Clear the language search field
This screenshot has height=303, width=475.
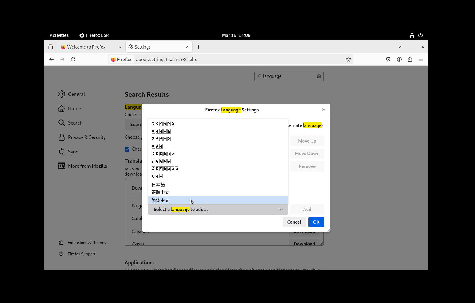(319, 76)
